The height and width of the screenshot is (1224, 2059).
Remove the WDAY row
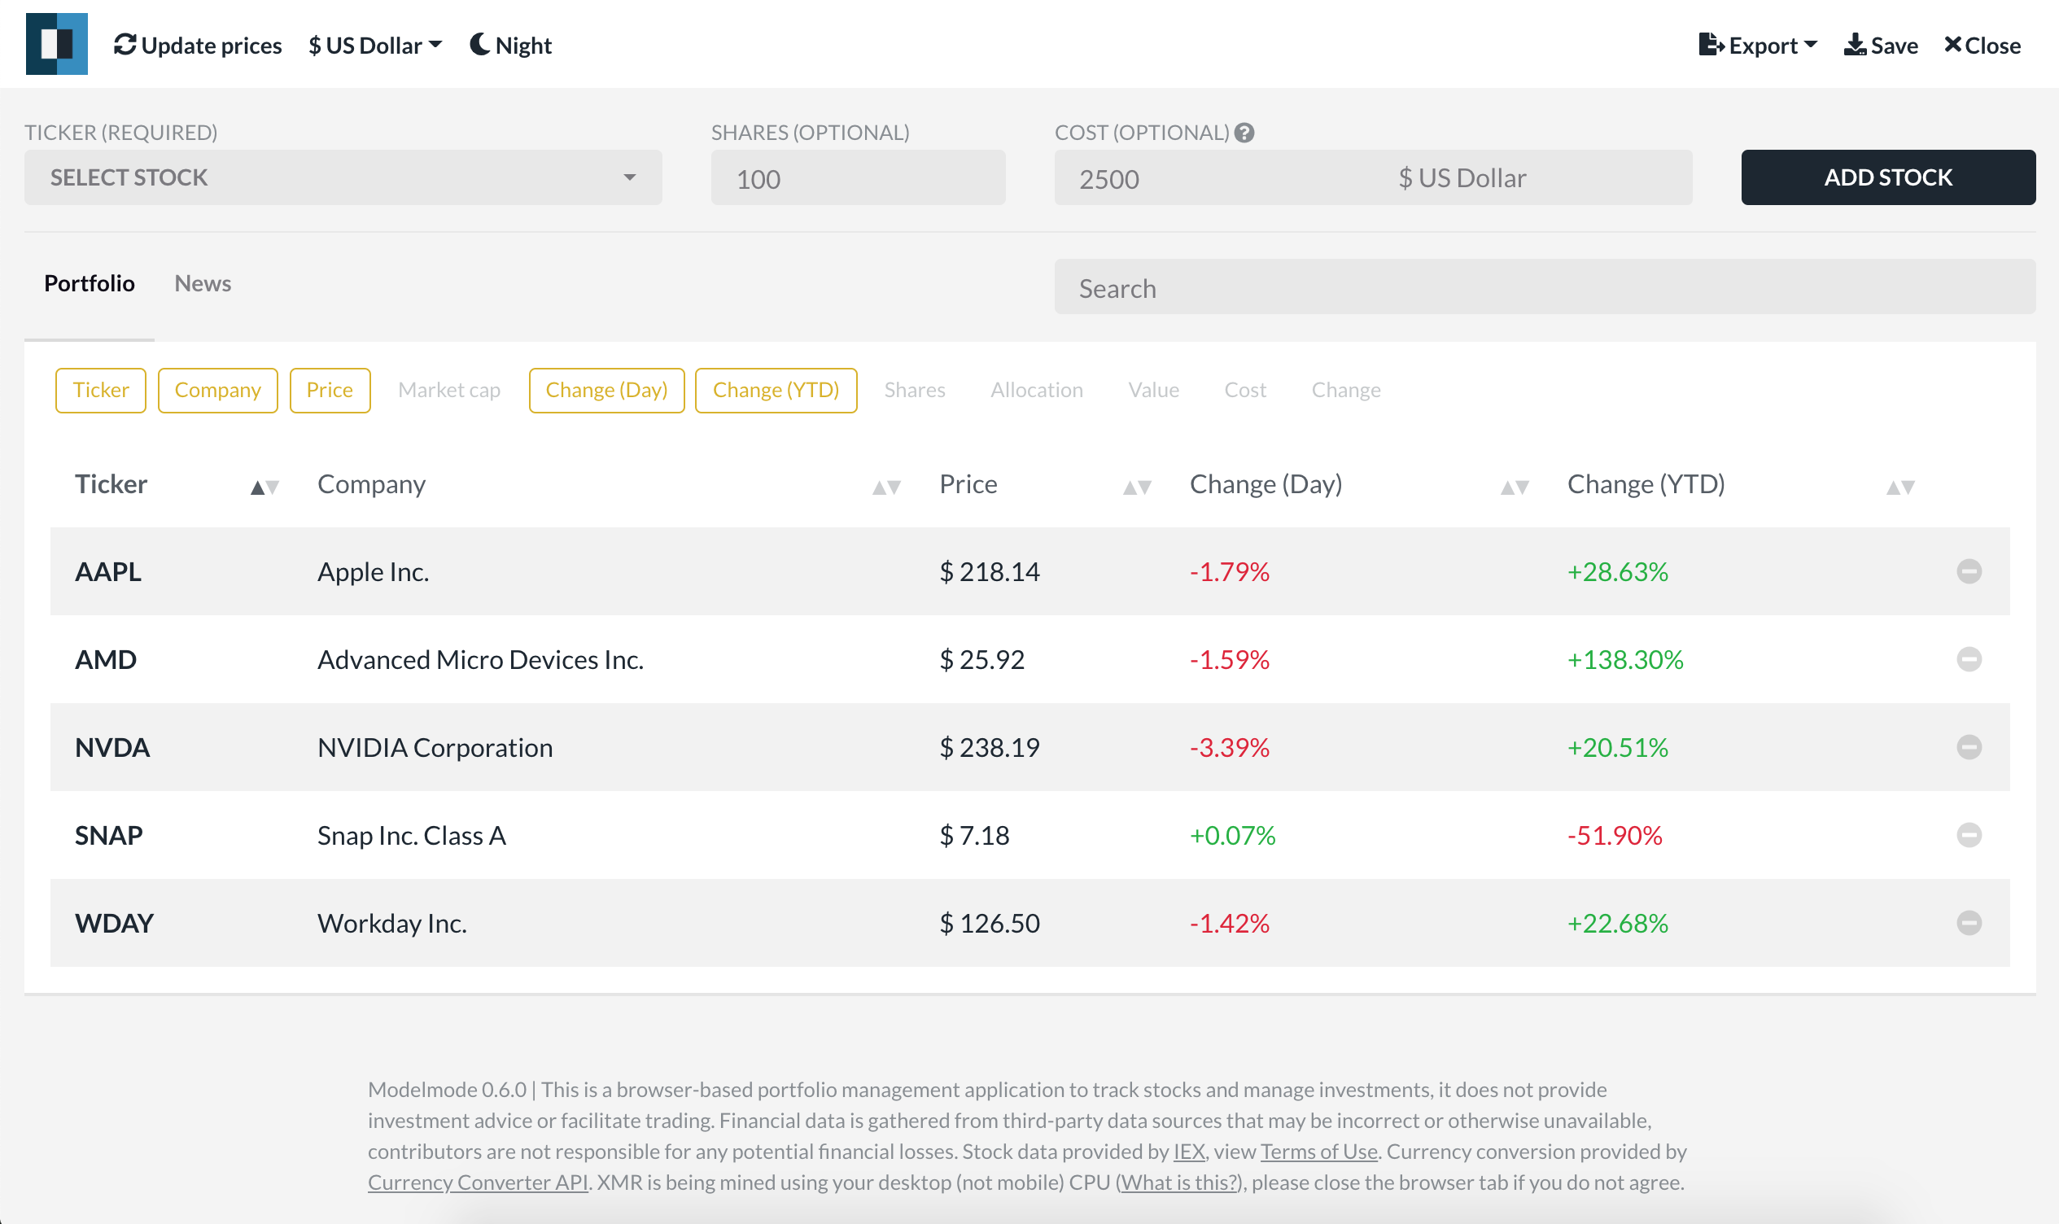pos(1969,922)
